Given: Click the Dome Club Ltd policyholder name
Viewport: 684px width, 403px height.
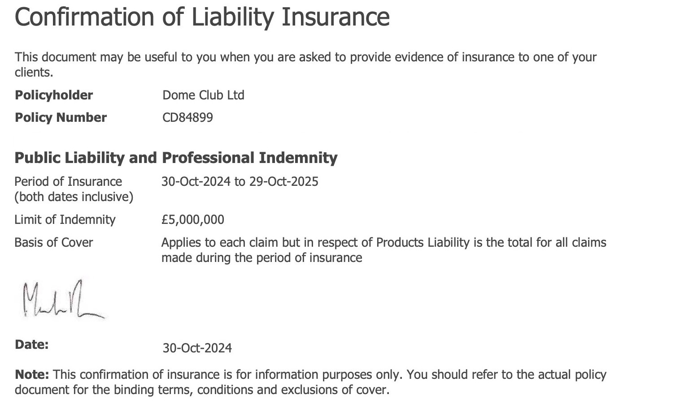Looking at the screenshot, I should [x=203, y=95].
